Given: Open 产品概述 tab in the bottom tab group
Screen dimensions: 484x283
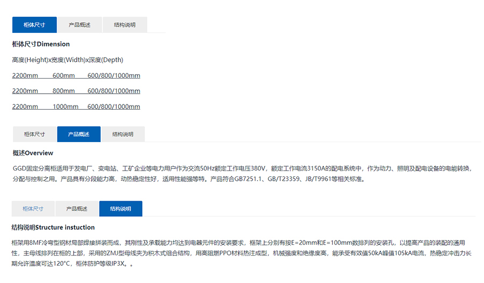Looking at the screenshot, I should tap(76, 208).
